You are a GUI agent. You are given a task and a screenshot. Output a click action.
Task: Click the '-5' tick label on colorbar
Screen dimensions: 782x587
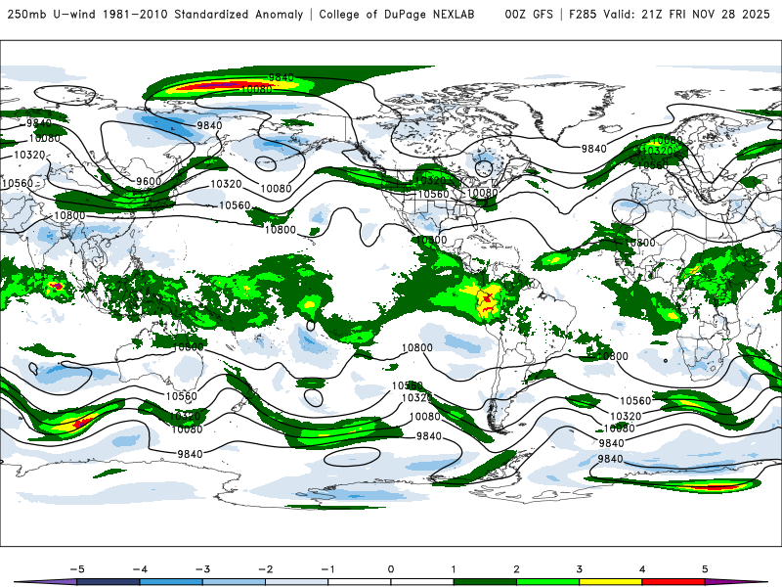(77, 569)
